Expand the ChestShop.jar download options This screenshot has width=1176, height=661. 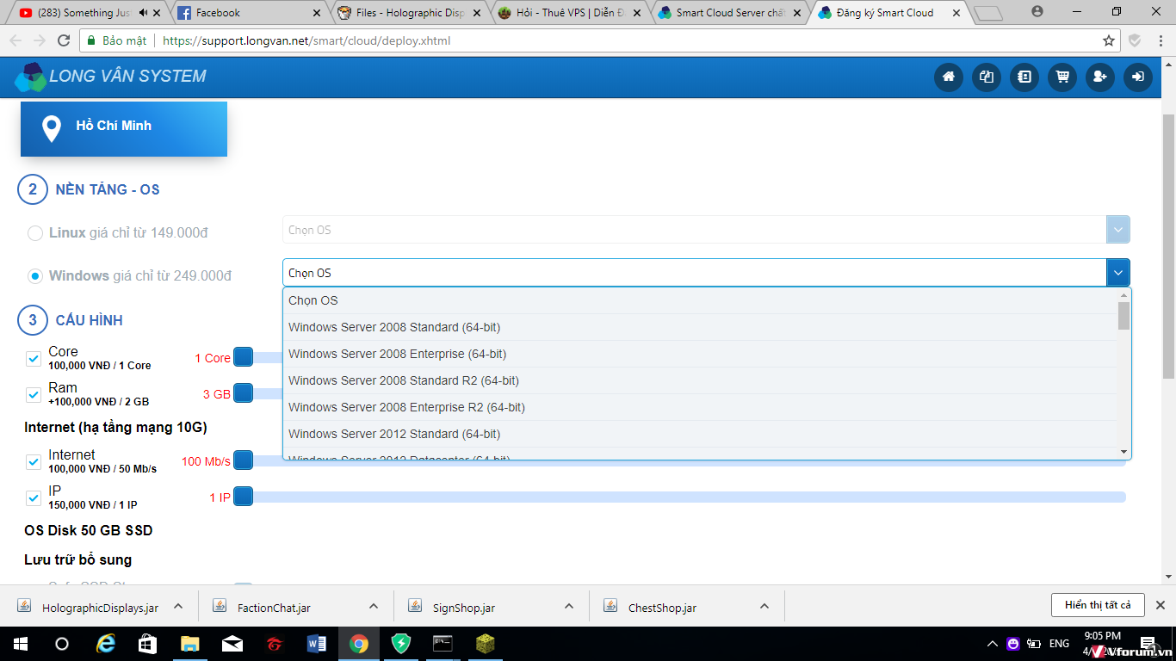[x=764, y=606]
